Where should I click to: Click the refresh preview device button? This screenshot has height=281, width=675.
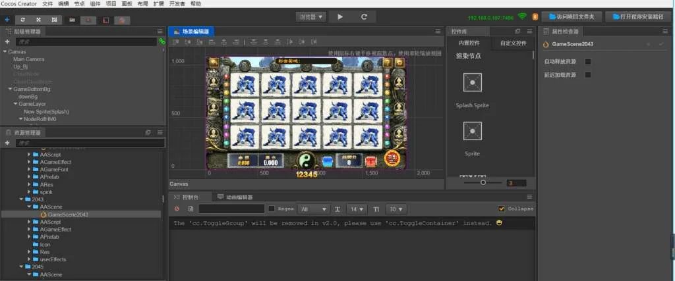click(x=364, y=16)
